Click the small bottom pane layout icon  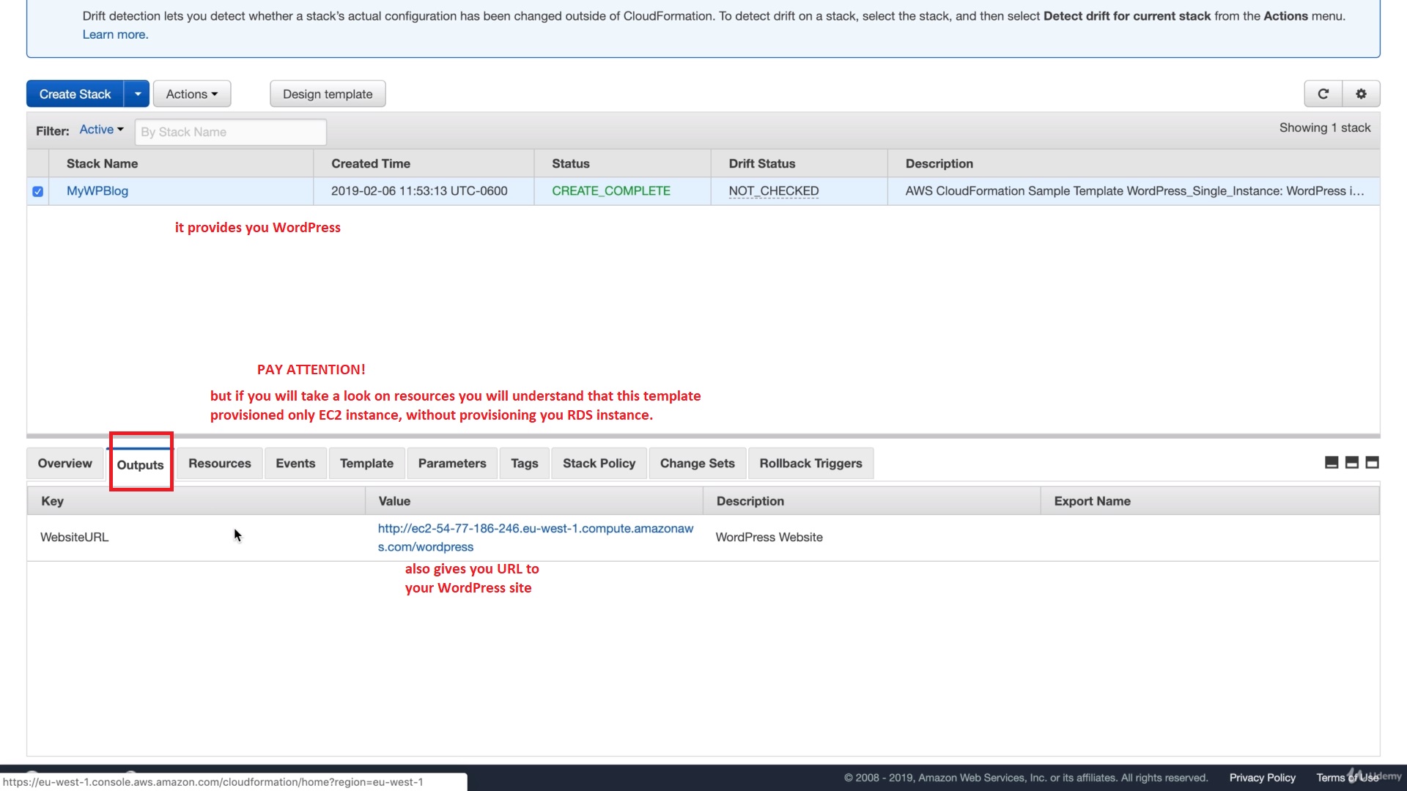[x=1332, y=462]
